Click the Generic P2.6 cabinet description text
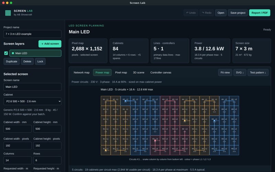The height and width of the screenshot is (172, 275). pos(31,112)
